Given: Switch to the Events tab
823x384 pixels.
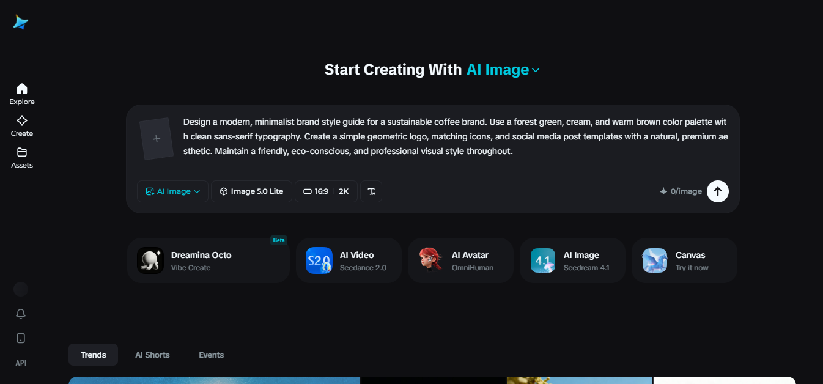Looking at the screenshot, I should 212,355.
